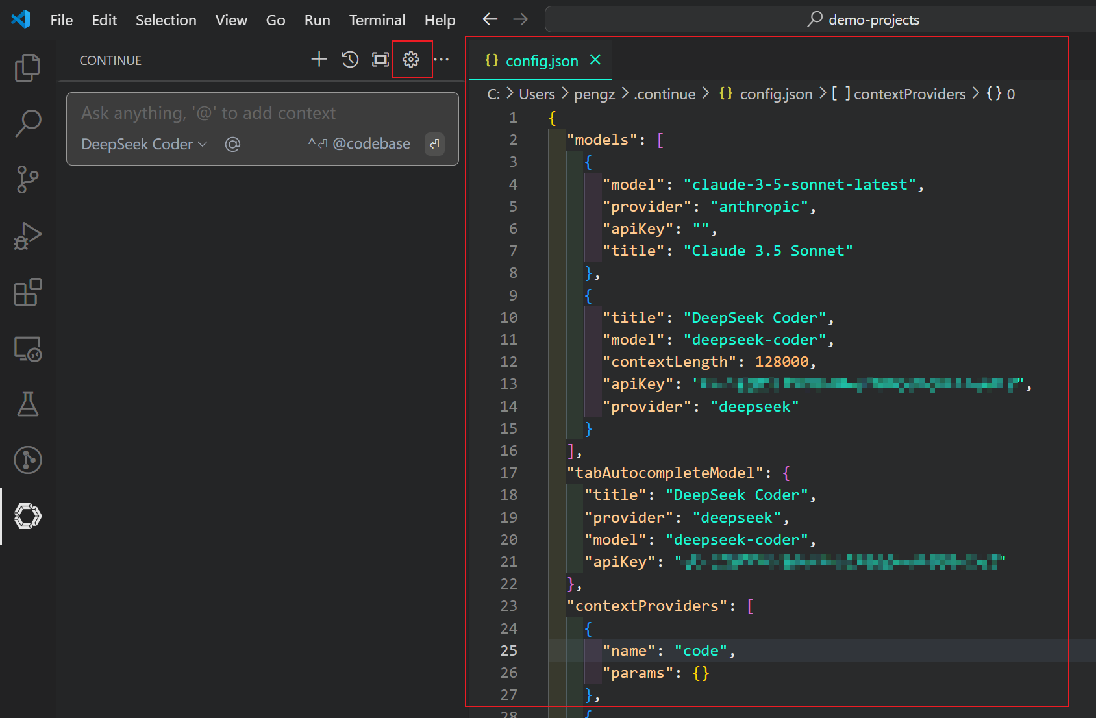Go forward with the right arrow

click(521, 19)
